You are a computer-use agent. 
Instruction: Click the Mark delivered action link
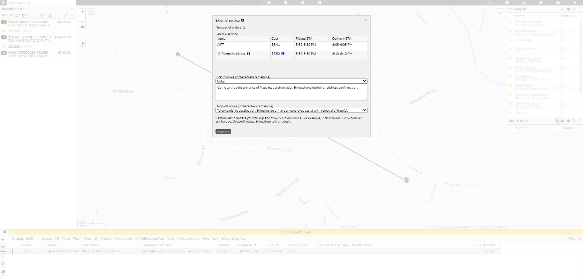point(188,238)
